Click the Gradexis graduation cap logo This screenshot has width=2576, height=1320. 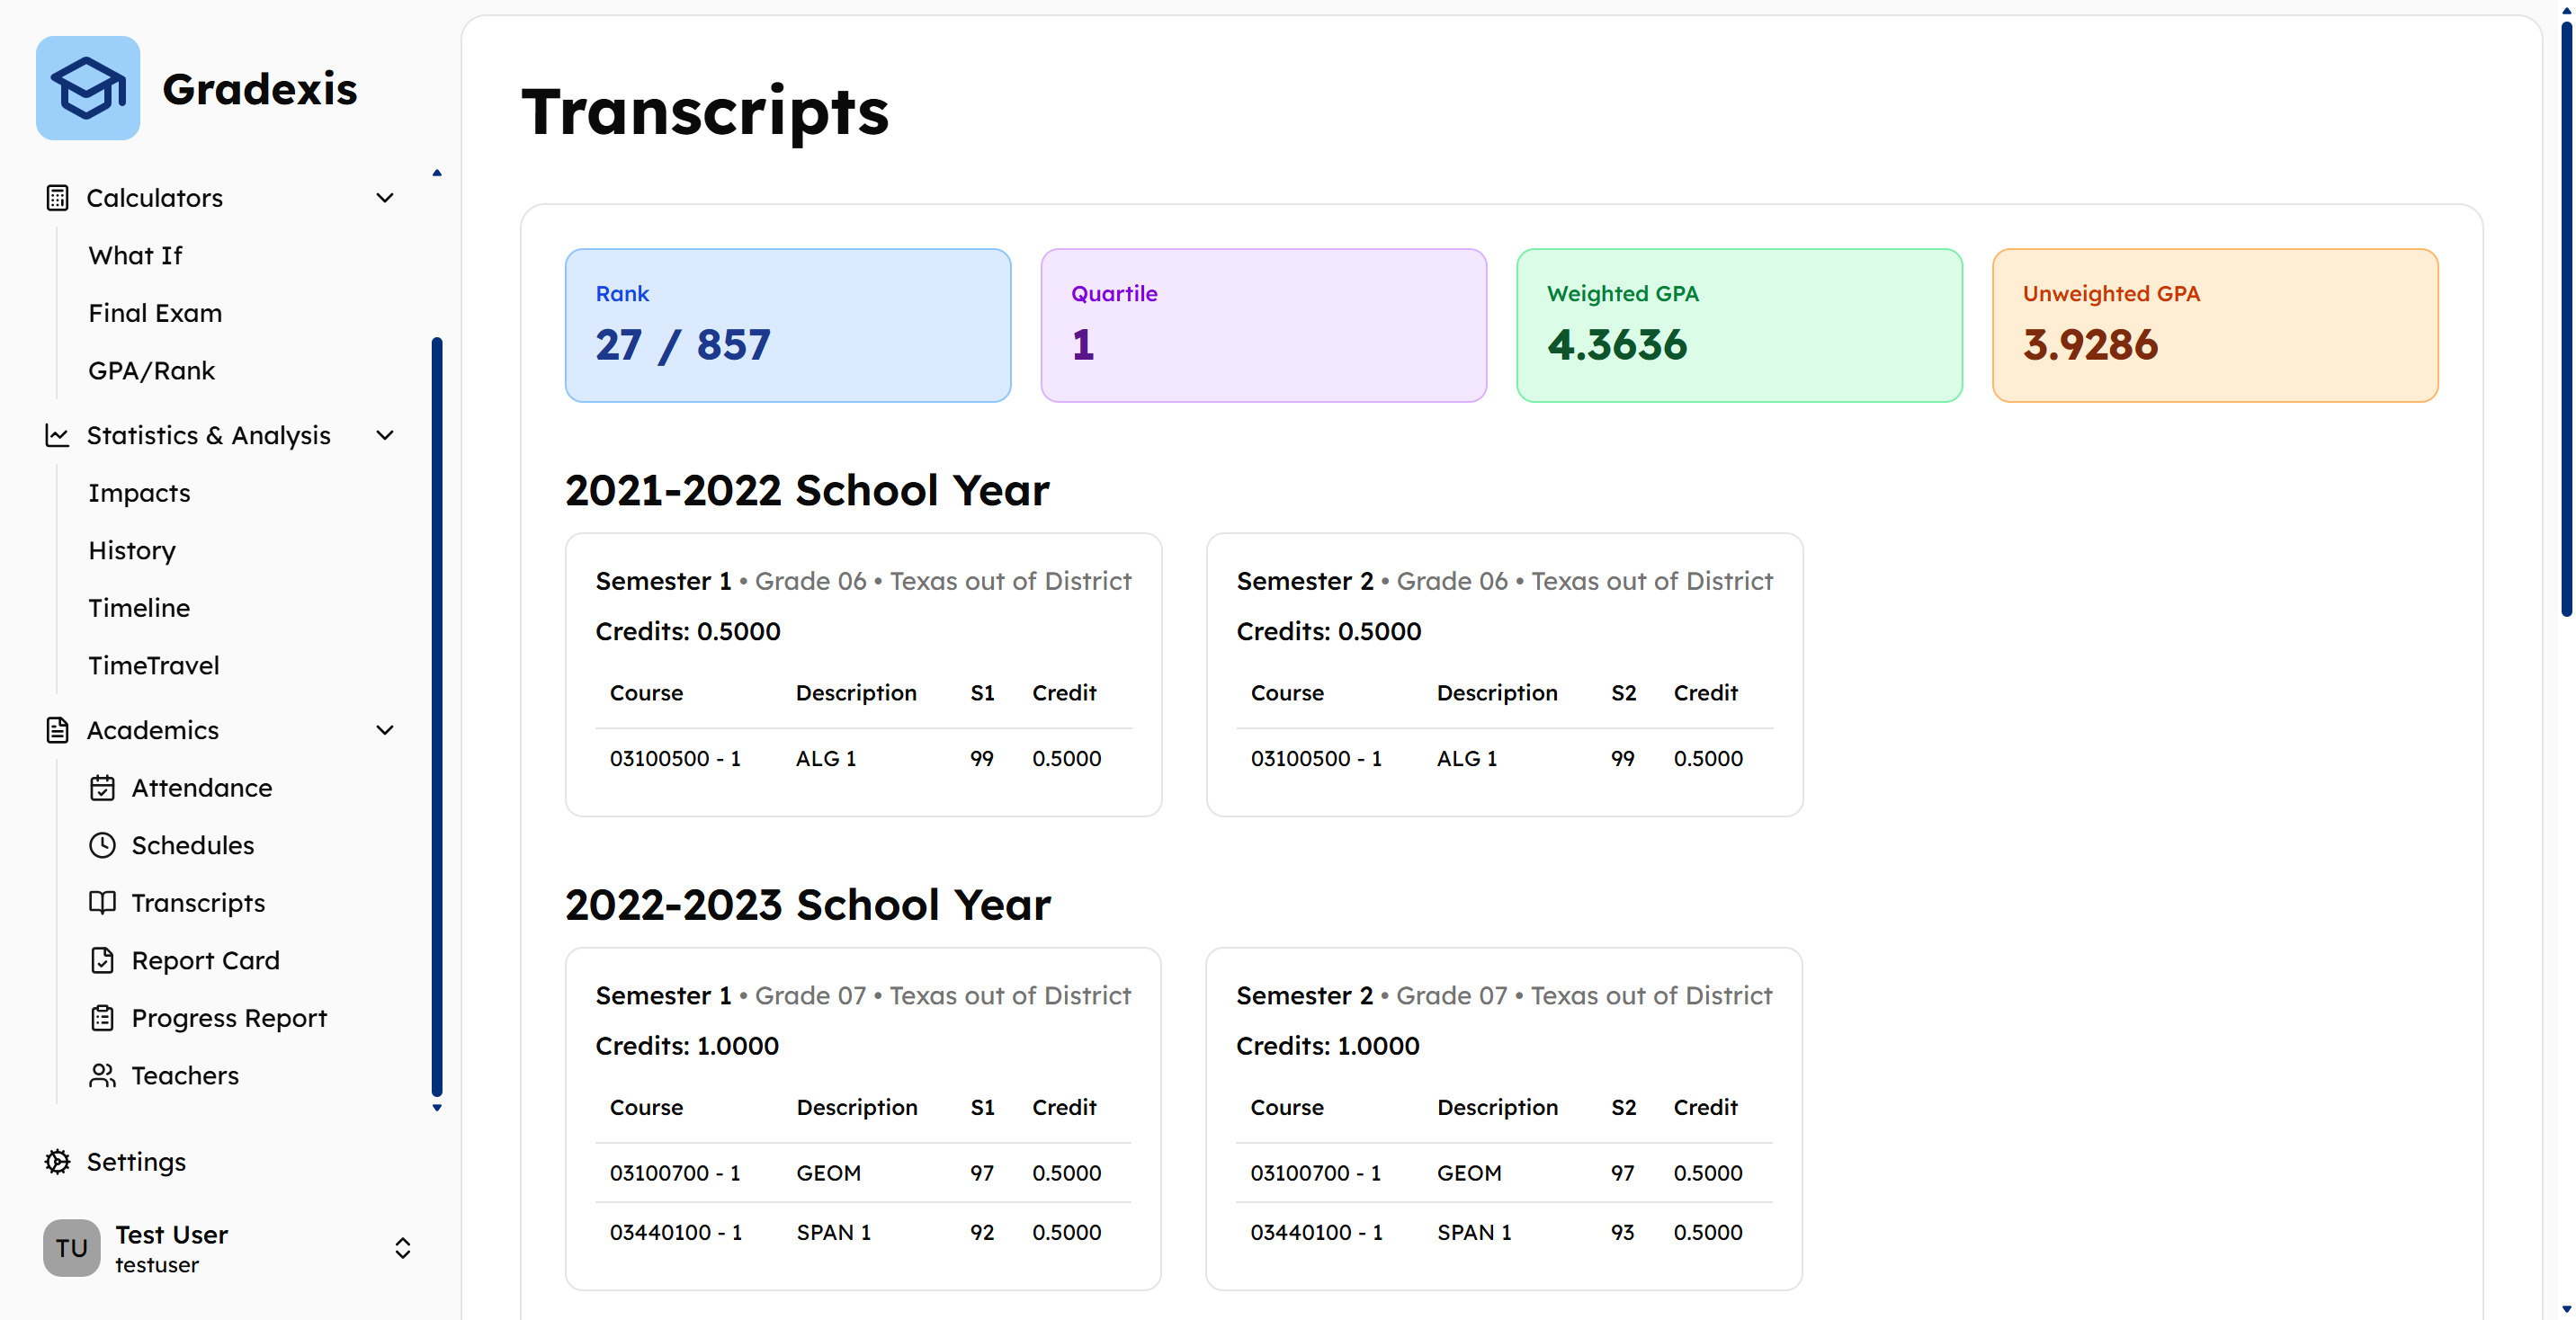point(88,88)
